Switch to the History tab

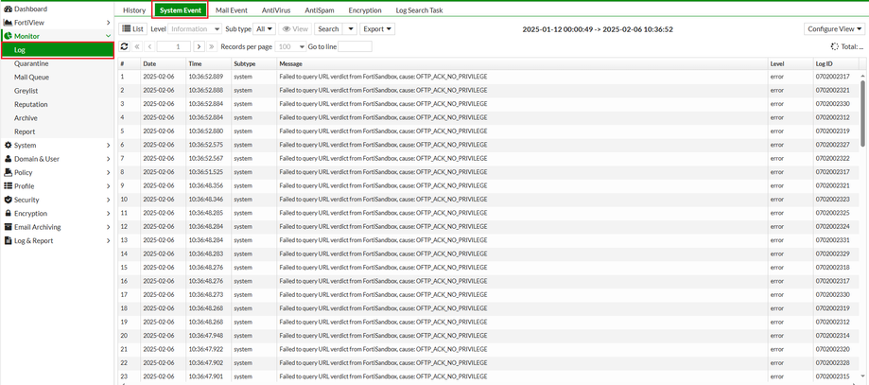(x=134, y=10)
